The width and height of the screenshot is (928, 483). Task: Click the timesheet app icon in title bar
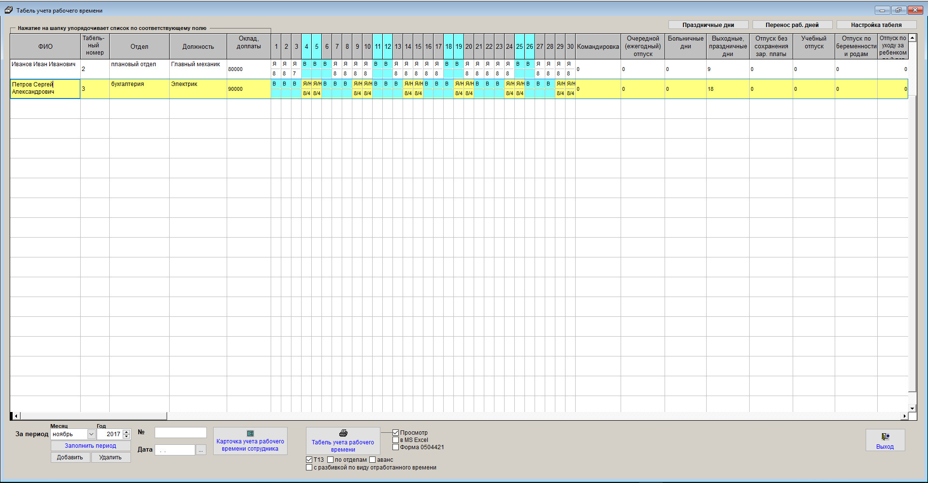8,10
